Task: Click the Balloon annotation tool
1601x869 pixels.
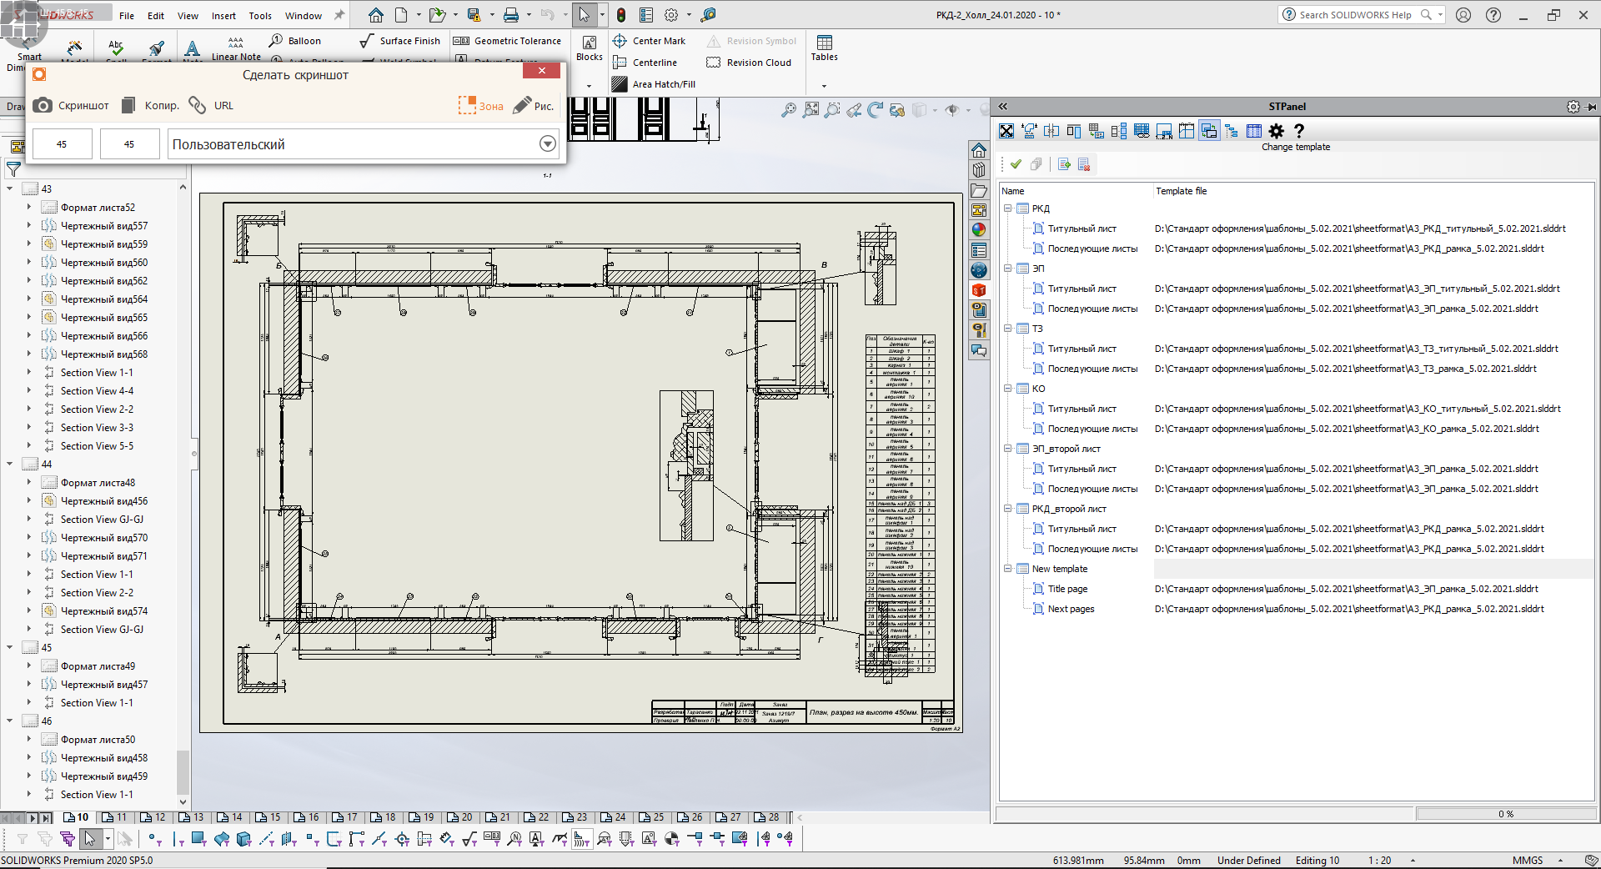Action: tap(295, 41)
